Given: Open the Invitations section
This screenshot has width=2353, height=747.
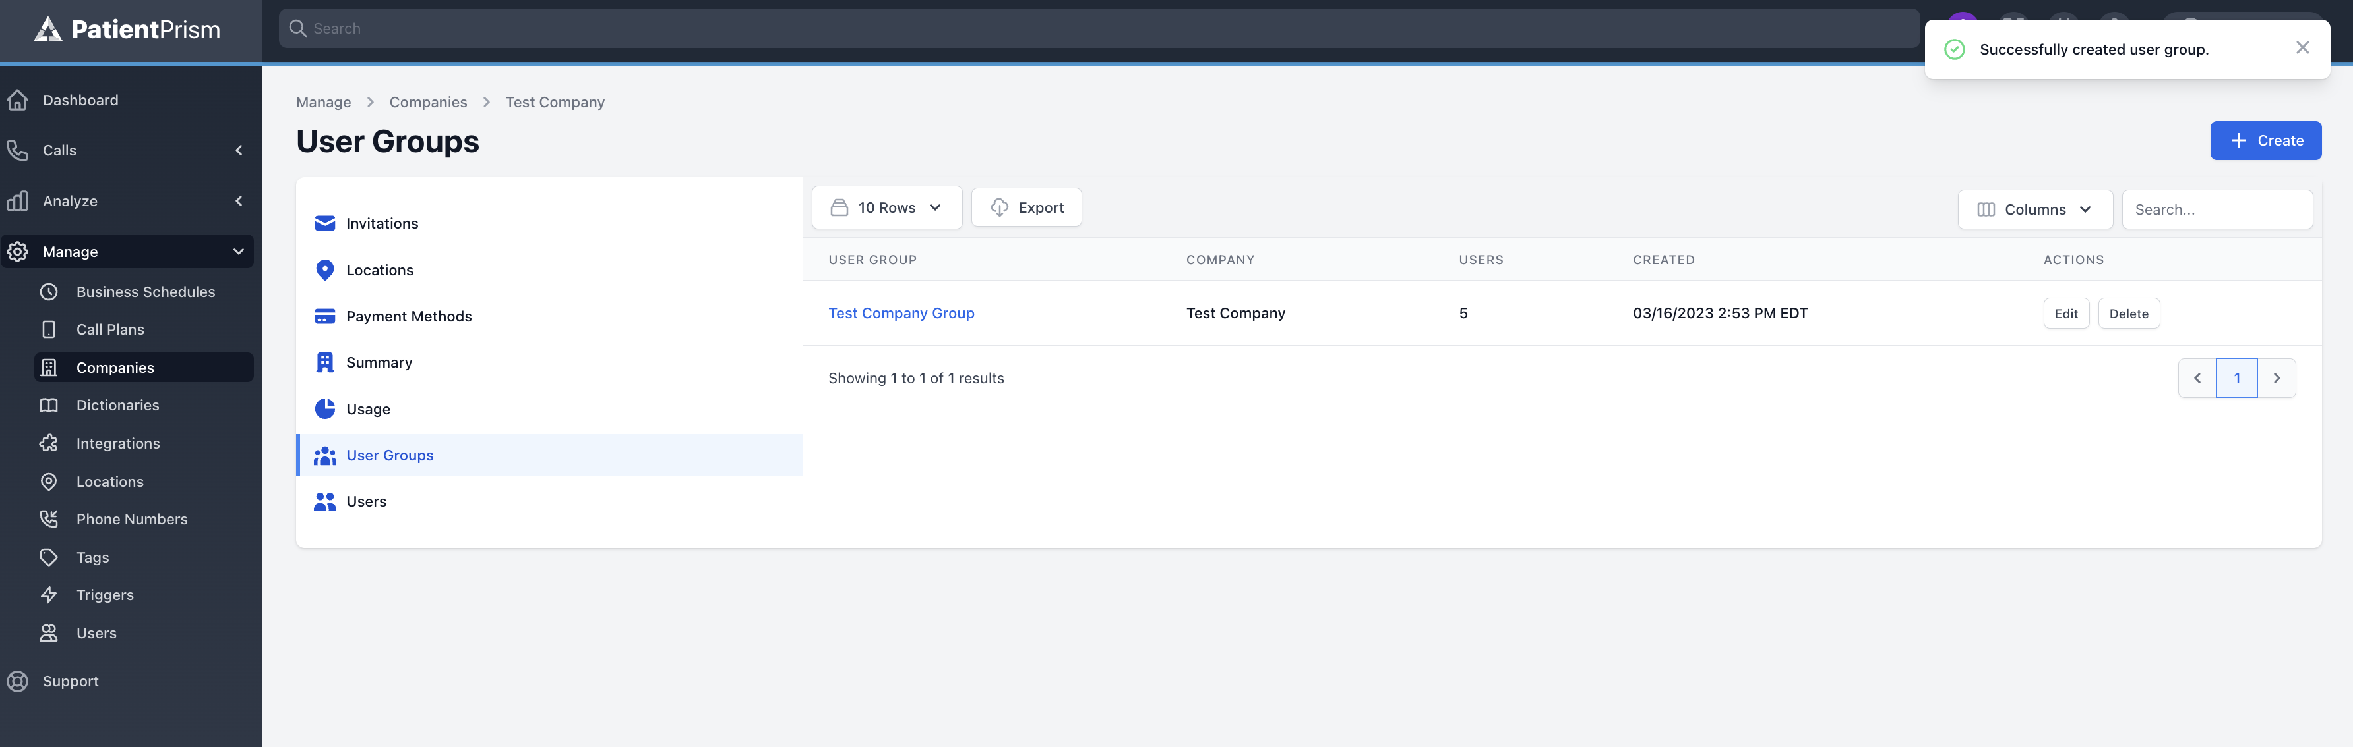Looking at the screenshot, I should 549,223.
